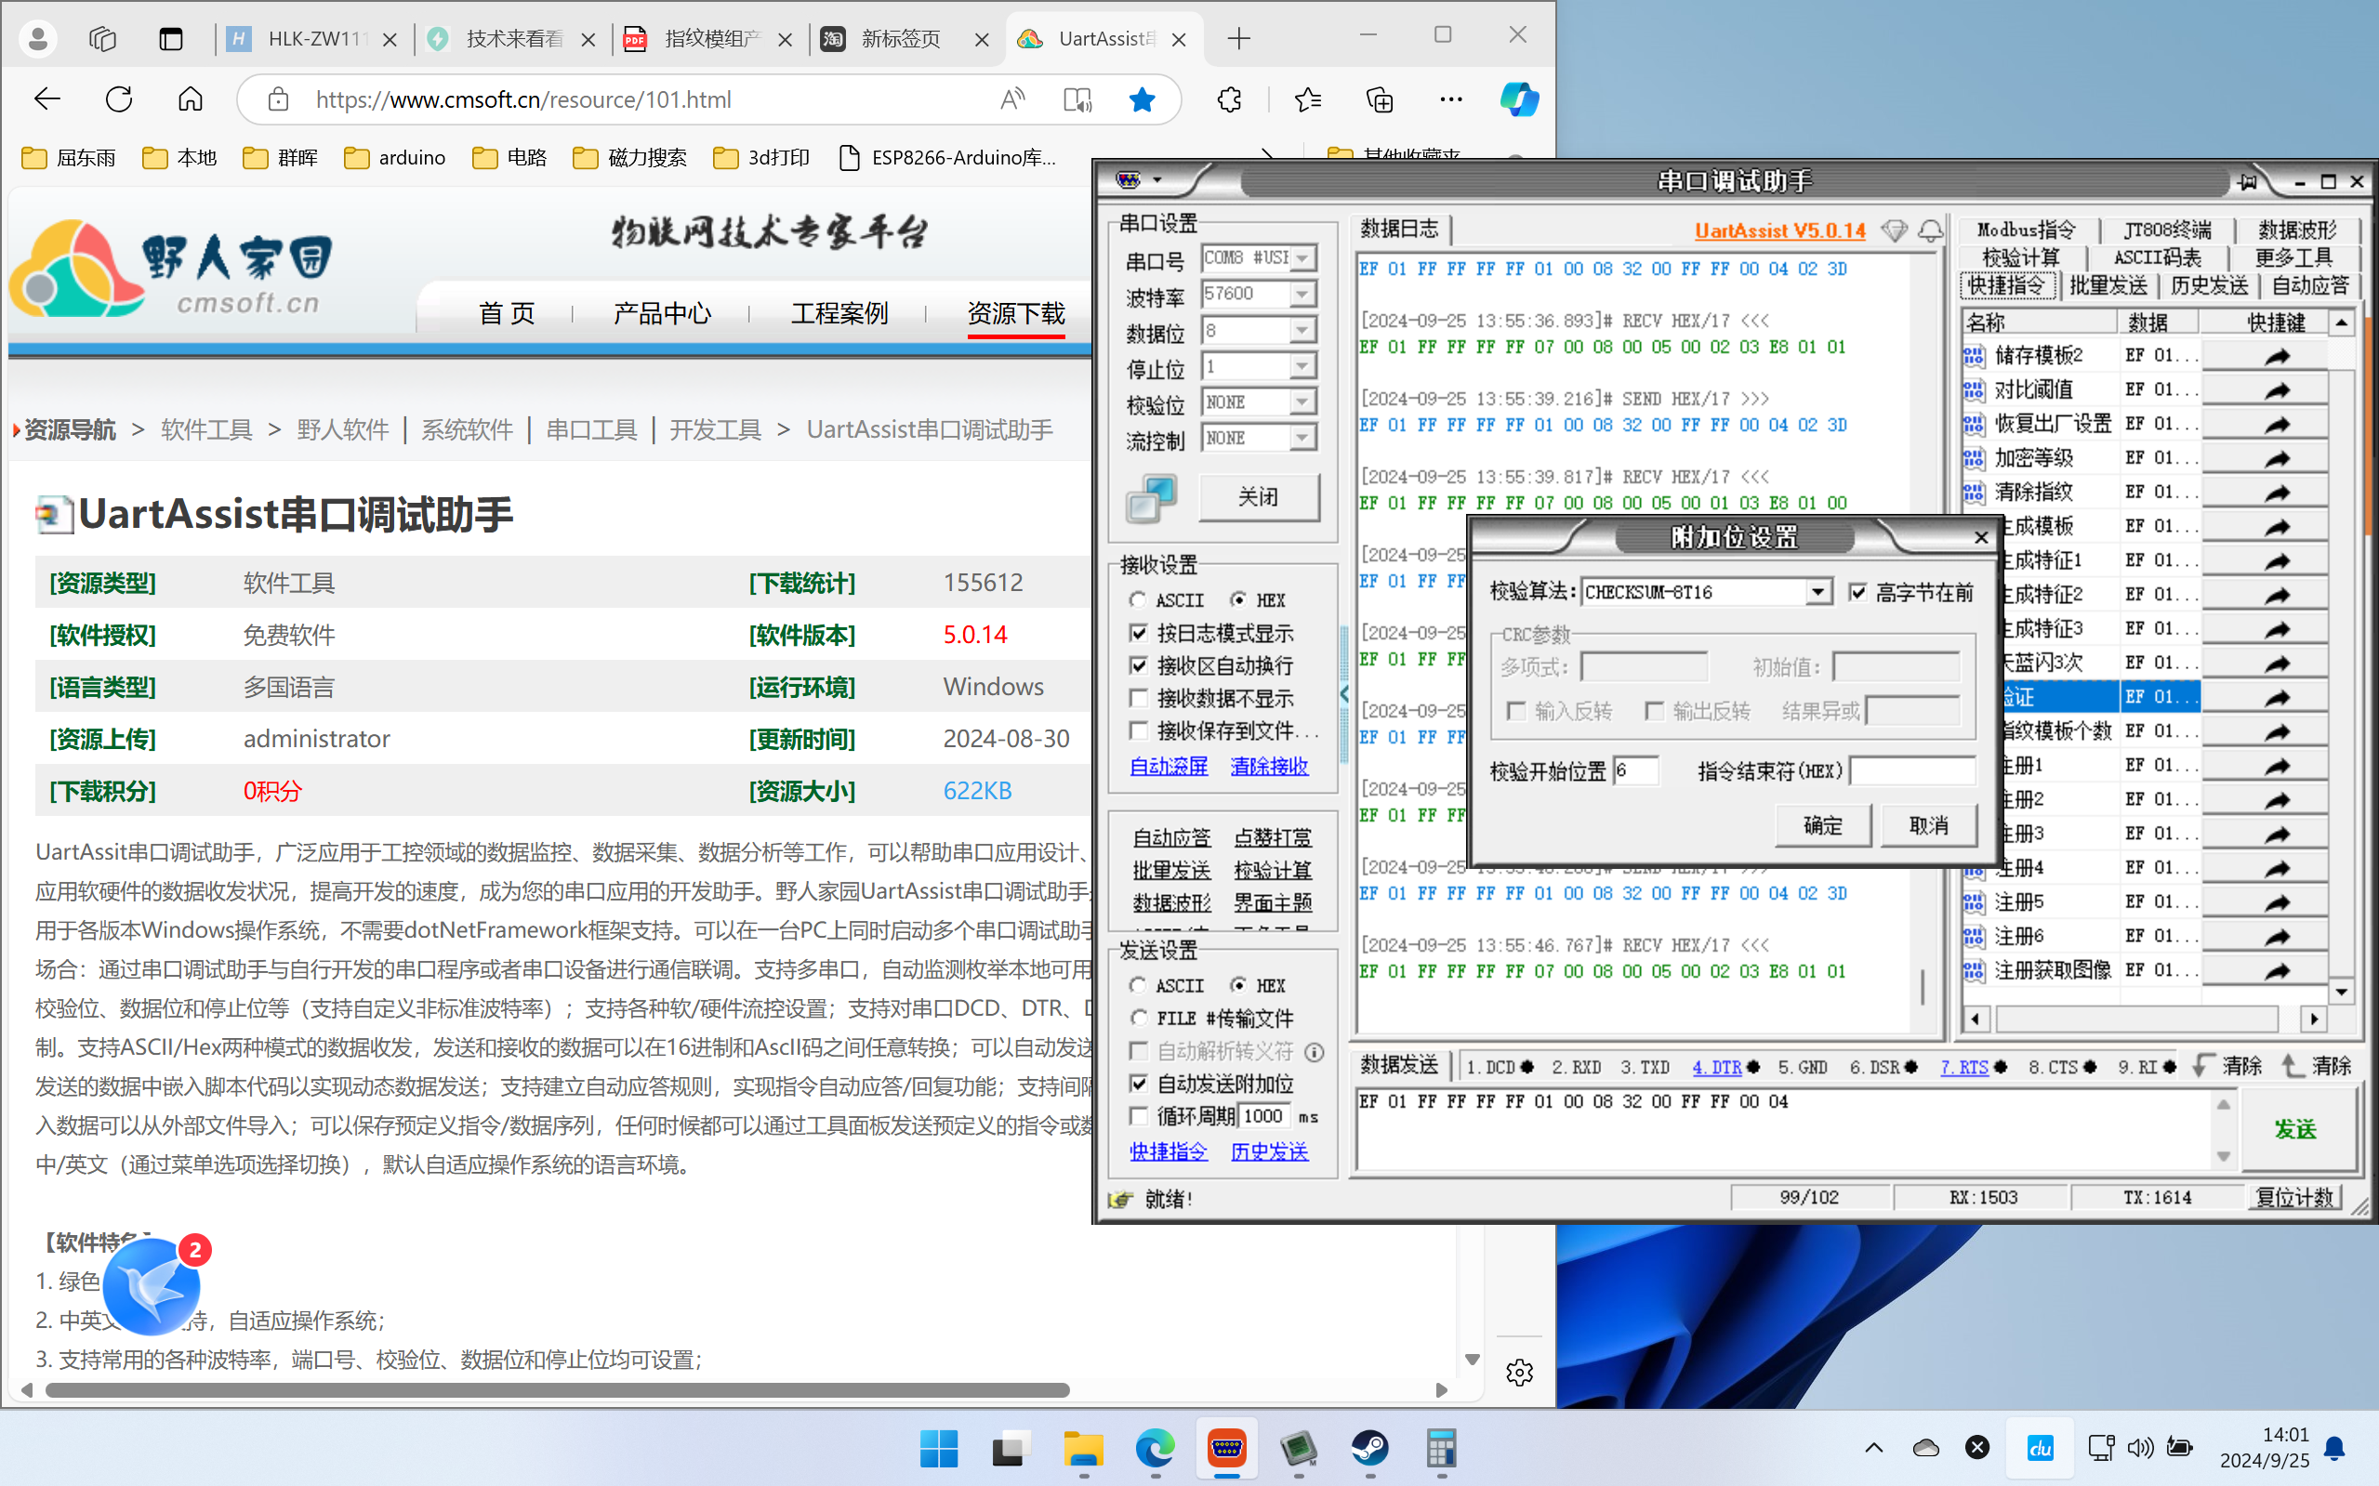Click the command list horizontal scrollbar
The height and width of the screenshot is (1486, 2379).
click(x=2137, y=1019)
